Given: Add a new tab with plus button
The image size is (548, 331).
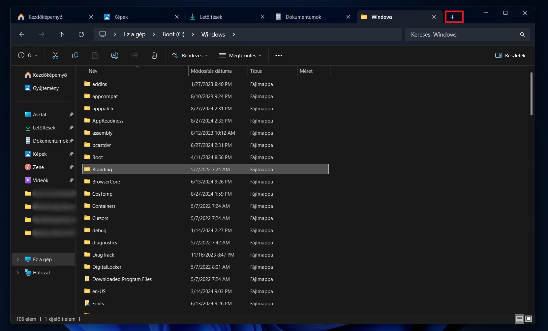Looking at the screenshot, I should pyautogui.click(x=452, y=17).
